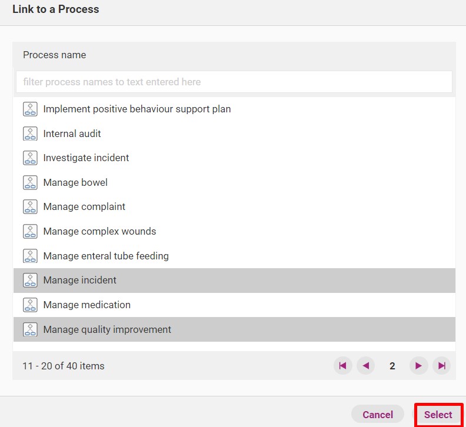Image resolution: width=466 pixels, height=427 pixels.
Task: Click the process icon beside Implement positive behaviour support plan
Action: (30, 109)
